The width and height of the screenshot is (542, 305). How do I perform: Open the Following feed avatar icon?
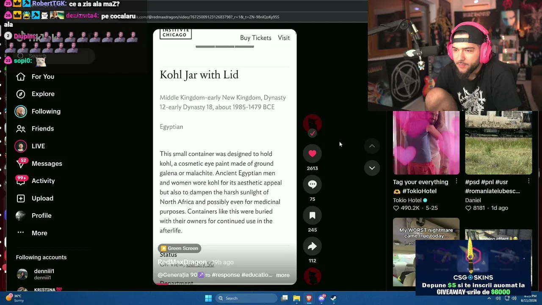20,111
